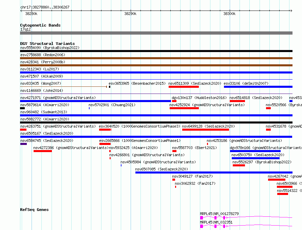Click nsv4253186 (gnomADStructuralVariants) label
This screenshot has height=230, width=302.
pos(244,141)
